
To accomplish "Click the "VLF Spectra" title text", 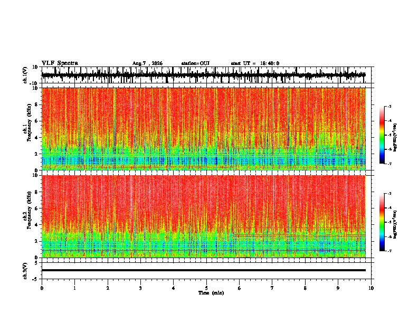I will point(60,63).
